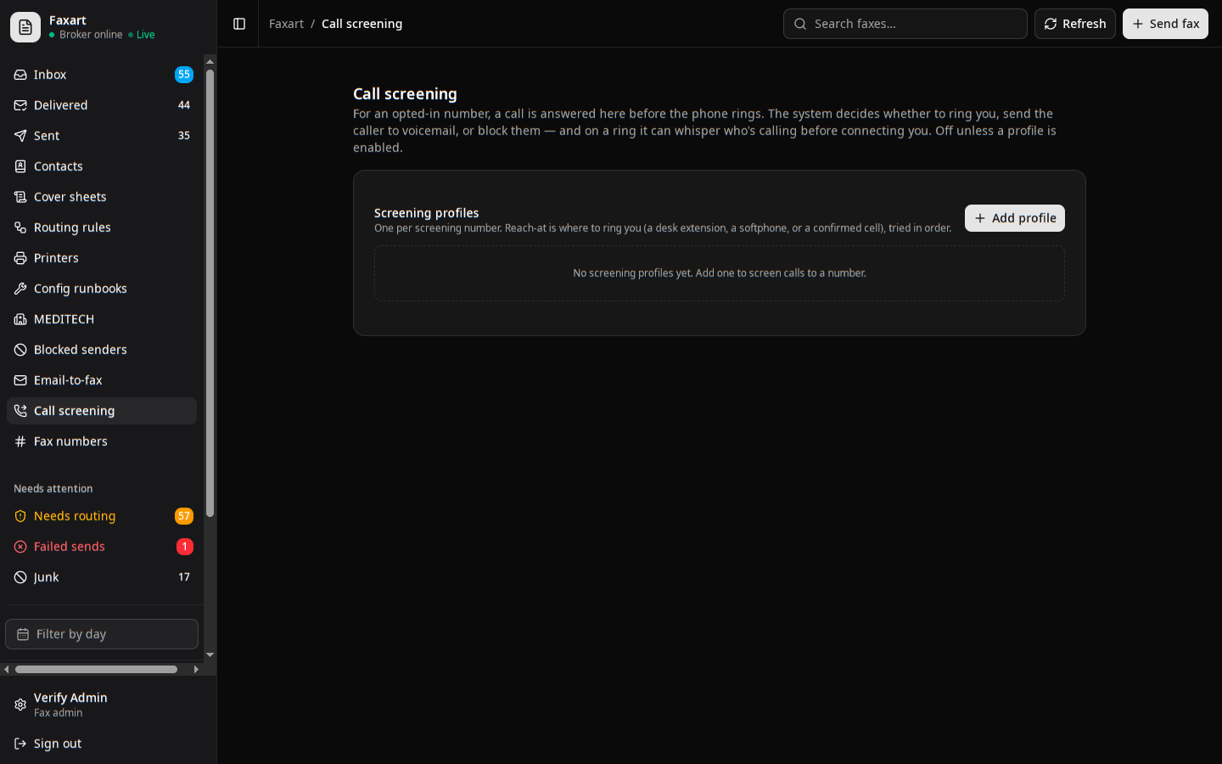Open Email-to-fax settings
This screenshot has width=1222, height=764.
[102, 380]
